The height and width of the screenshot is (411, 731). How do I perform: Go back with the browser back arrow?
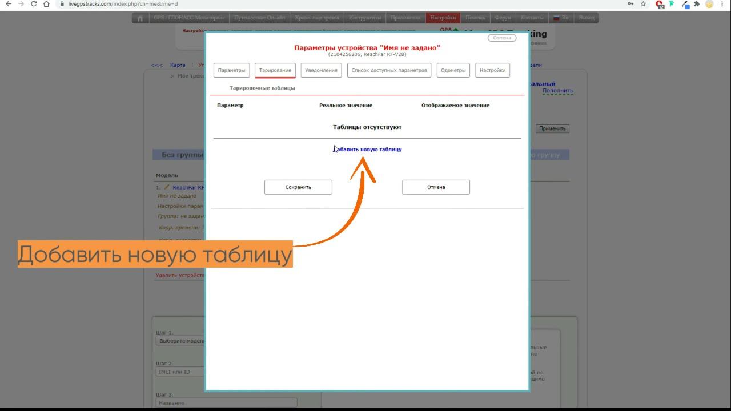(8, 4)
